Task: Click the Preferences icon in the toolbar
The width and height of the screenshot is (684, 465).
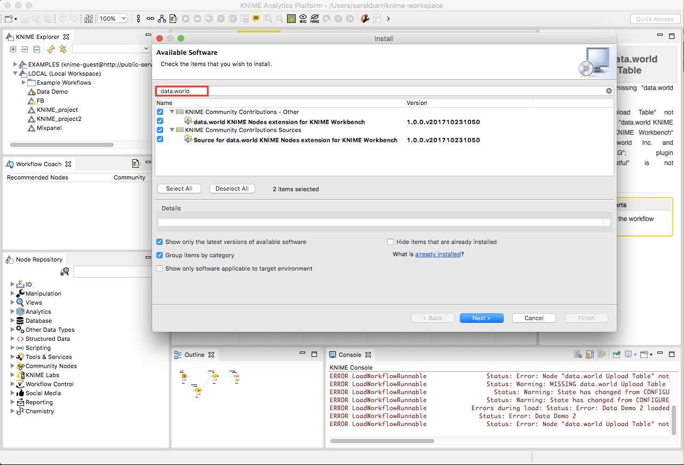Action: click(x=365, y=18)
